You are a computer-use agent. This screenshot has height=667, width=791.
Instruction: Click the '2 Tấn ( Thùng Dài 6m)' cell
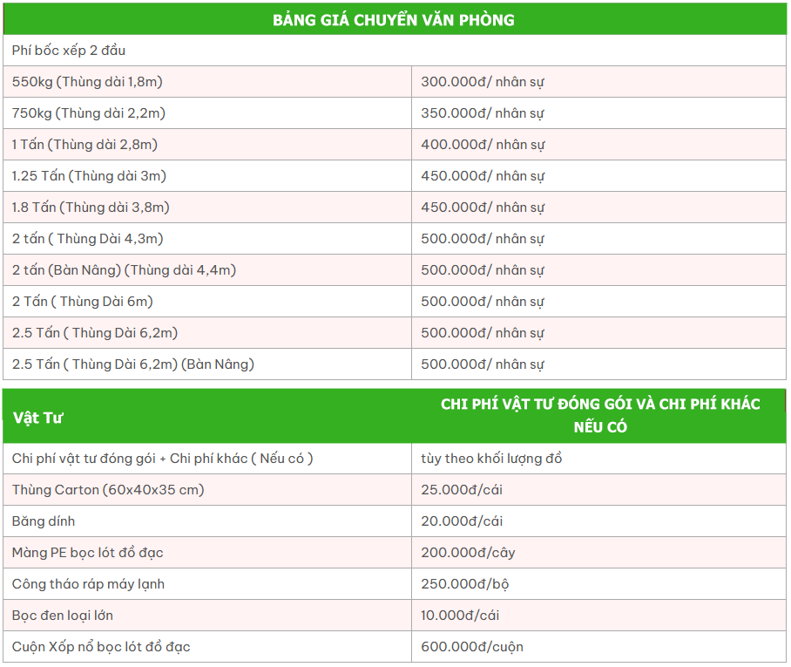click(83, 302)
